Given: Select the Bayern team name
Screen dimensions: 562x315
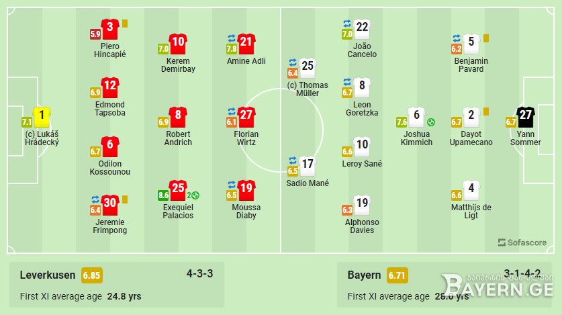Looking at the screenshot, I should [x=364, y=275].
